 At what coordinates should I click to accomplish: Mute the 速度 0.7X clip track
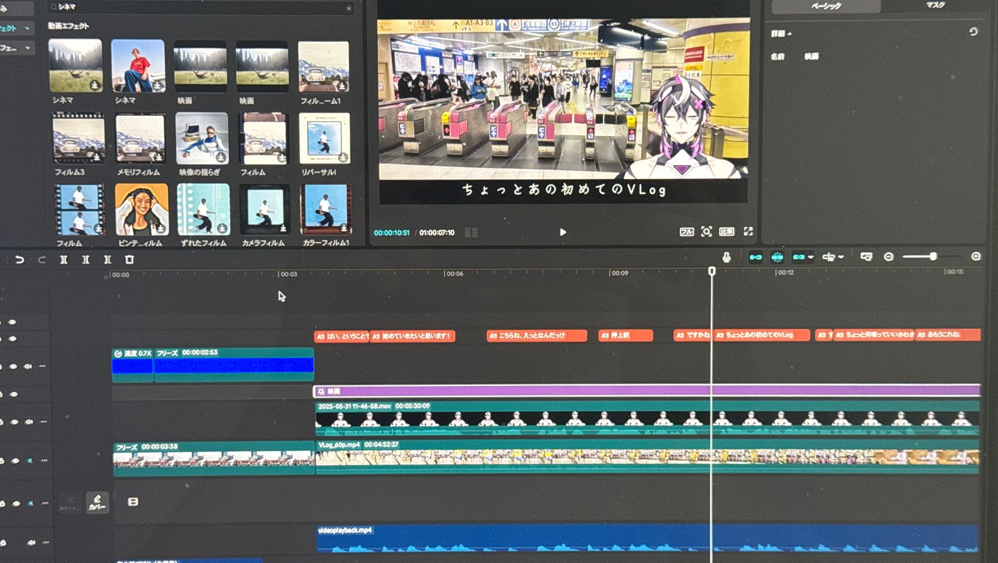coord(28,366)
